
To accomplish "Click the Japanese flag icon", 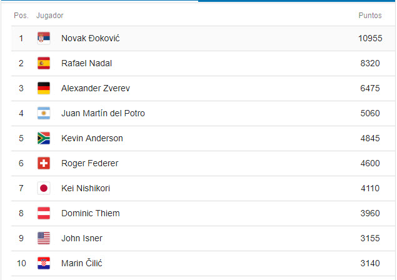I will (x=44, y=188).
